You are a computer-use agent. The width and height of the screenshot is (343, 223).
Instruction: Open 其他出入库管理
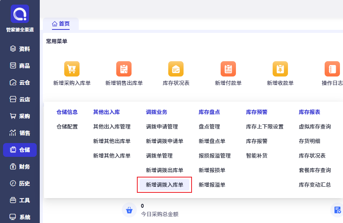tap(112, 127)
